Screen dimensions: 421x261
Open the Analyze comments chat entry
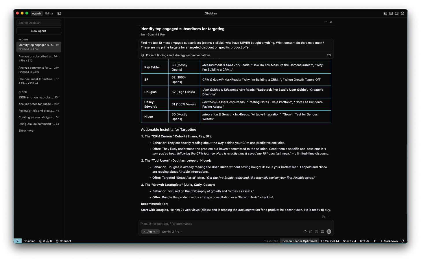[39, 70]
